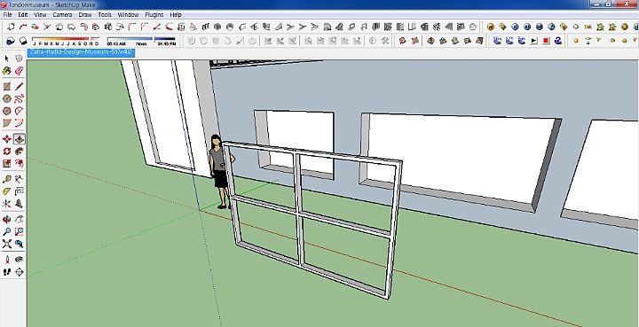Screen dimensions: 639x327
Task: Select the Rectangle drawing tool
Action: 7,86
